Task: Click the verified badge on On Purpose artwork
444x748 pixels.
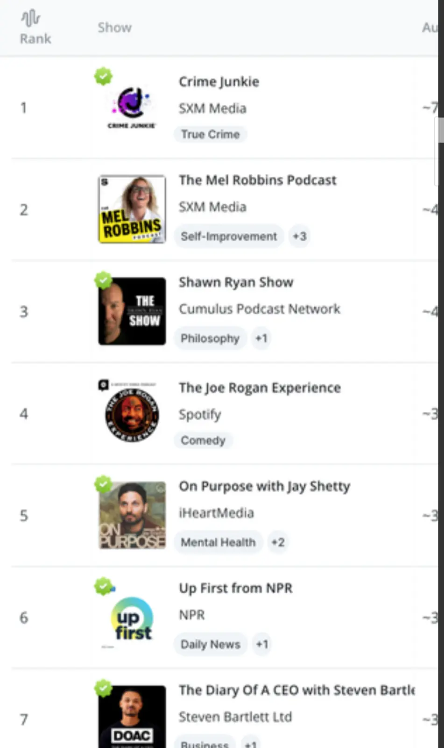Action: (103, 484)
